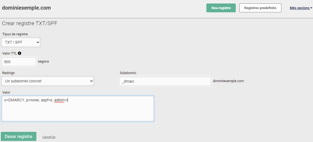
Task: Click the segons unit label
Action: [43, 62]
